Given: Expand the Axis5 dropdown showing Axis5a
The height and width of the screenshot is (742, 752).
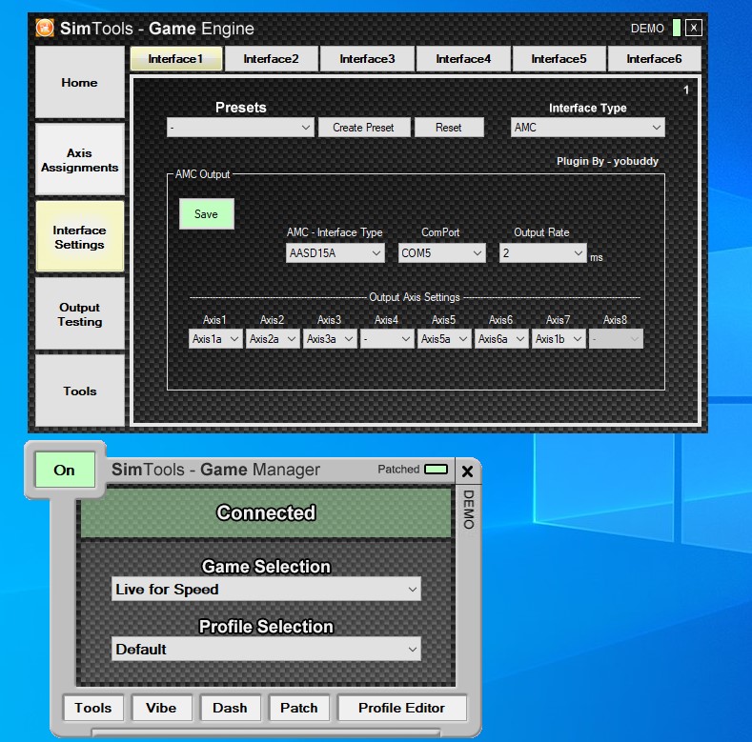Looking at the screenshot, I should (x=444, y=339).
